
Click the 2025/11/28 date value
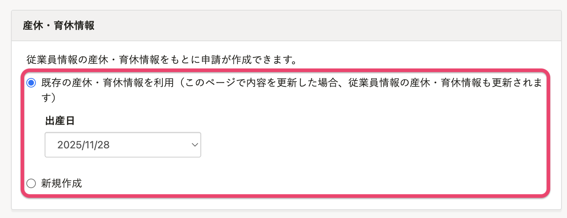pos(83,145)
